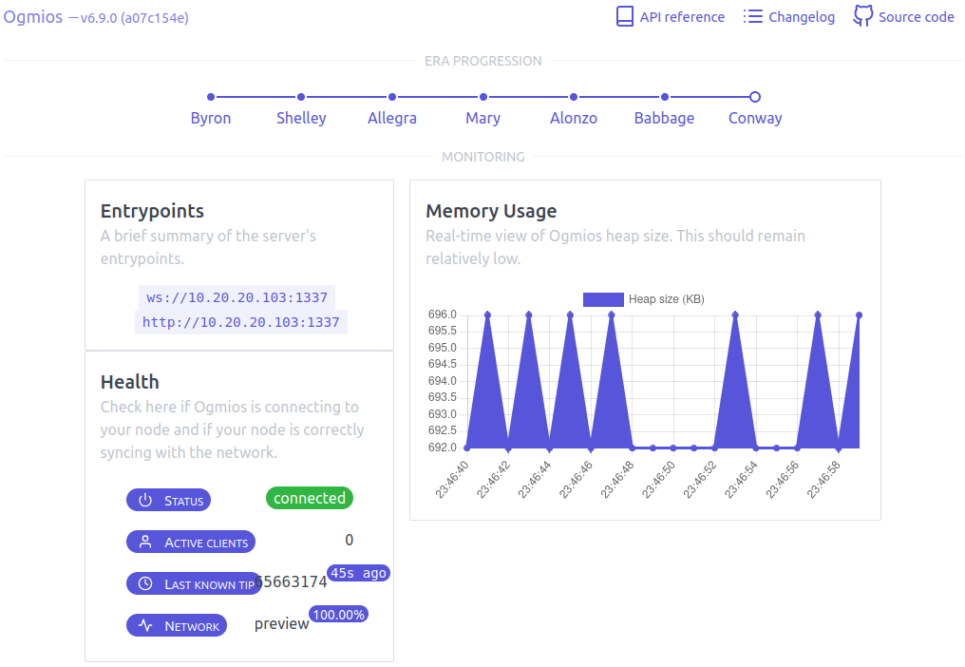Click the 694.0 y-axis label
This screenshot has width=965, height=667.
point(443,381)
